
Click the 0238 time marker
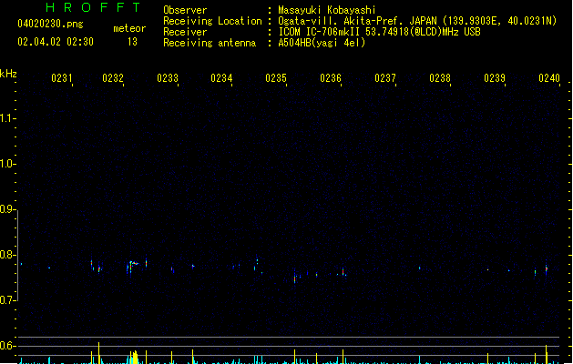(440, 78)
